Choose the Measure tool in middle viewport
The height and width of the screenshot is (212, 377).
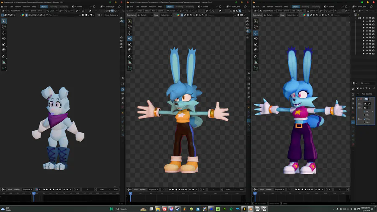point(130,62)
